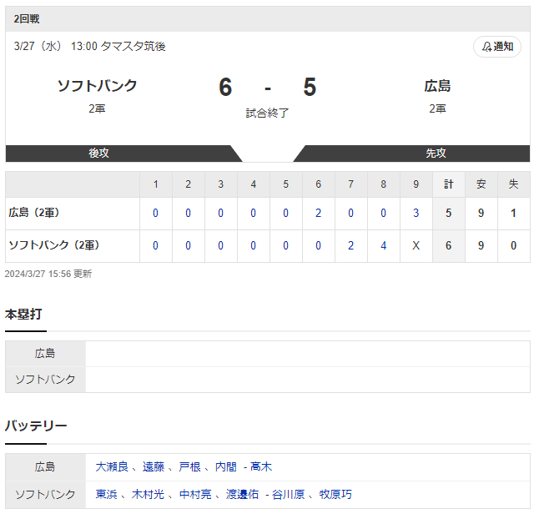Viewport: 534px width, 519px height.
Task: Open pitcher 渡邊佑 link
Action: pos(243,494)
